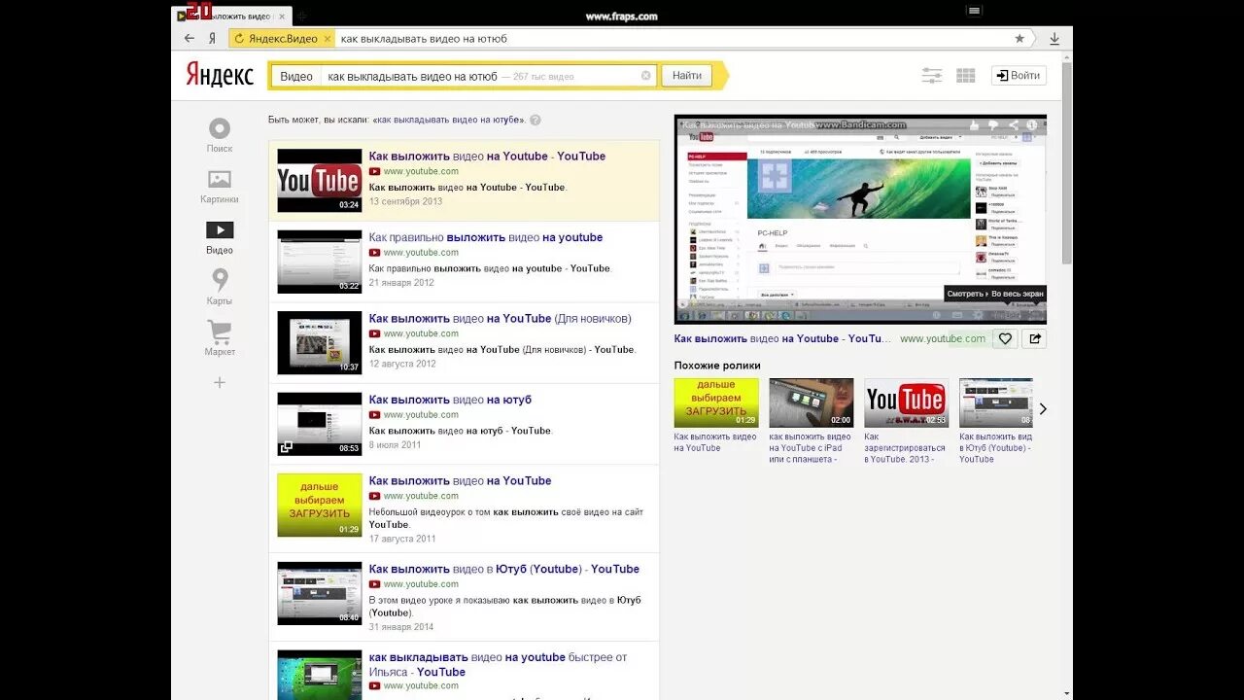Select Видео in the left sidebar
1244x700 pixels.
(220, 237)
